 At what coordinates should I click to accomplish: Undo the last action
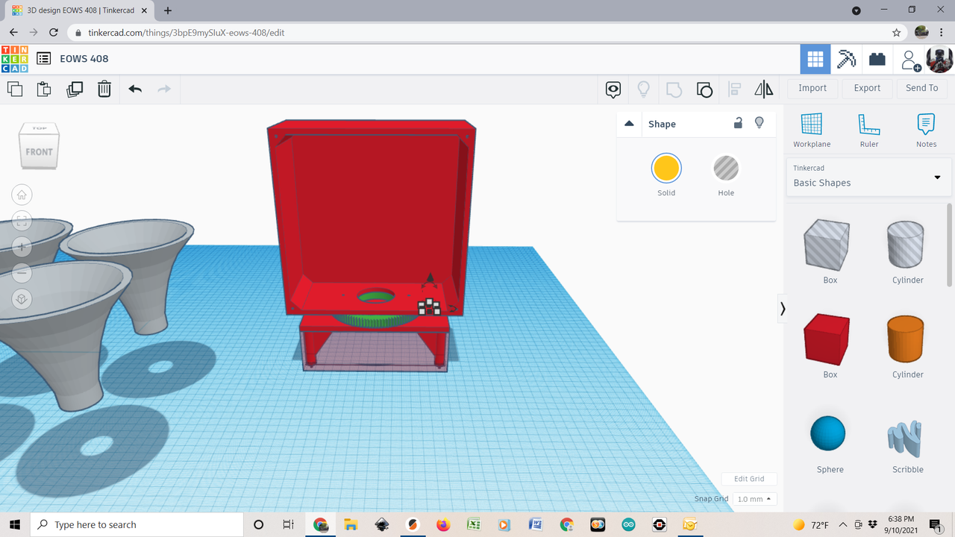tap(135, 89)
